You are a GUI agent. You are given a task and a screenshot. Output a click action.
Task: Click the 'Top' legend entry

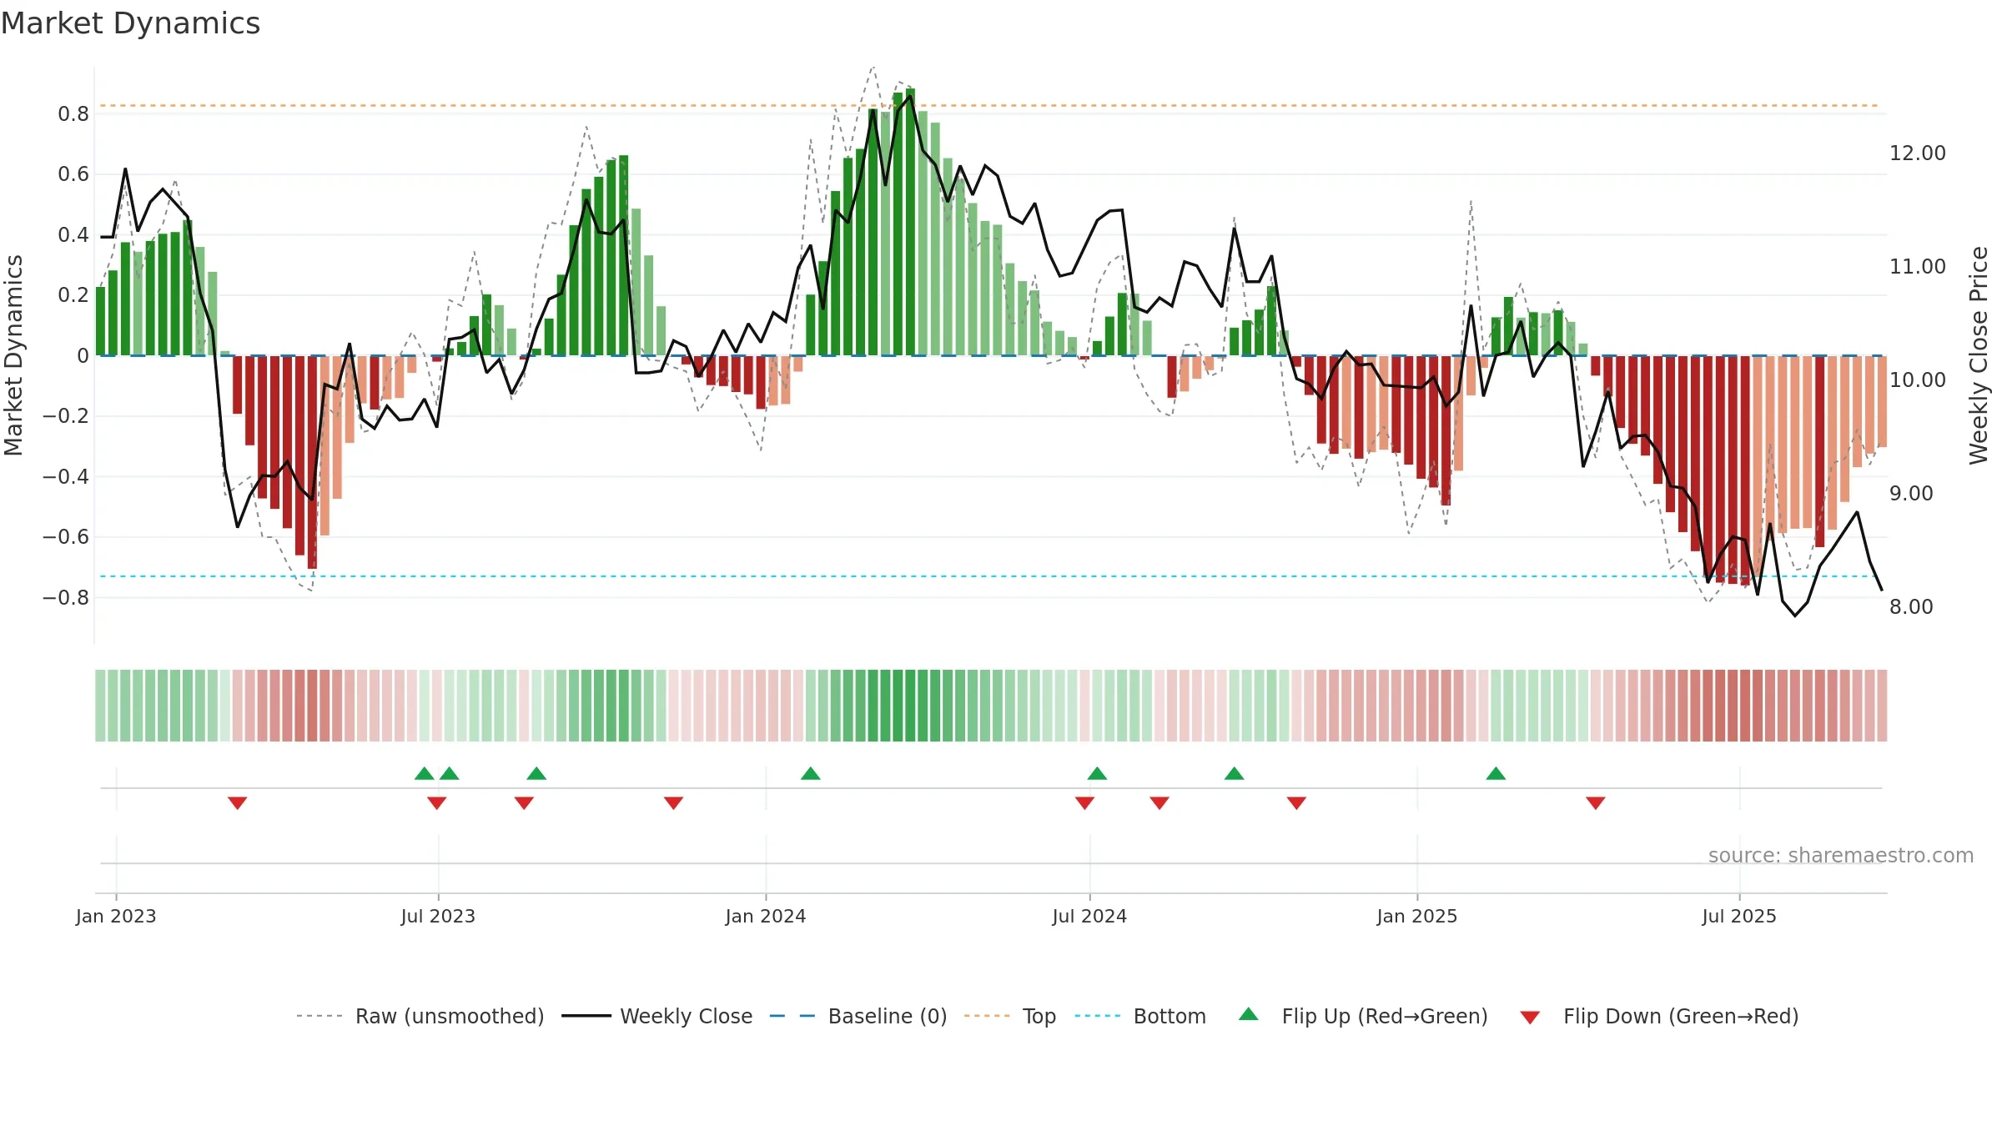1010,1016
